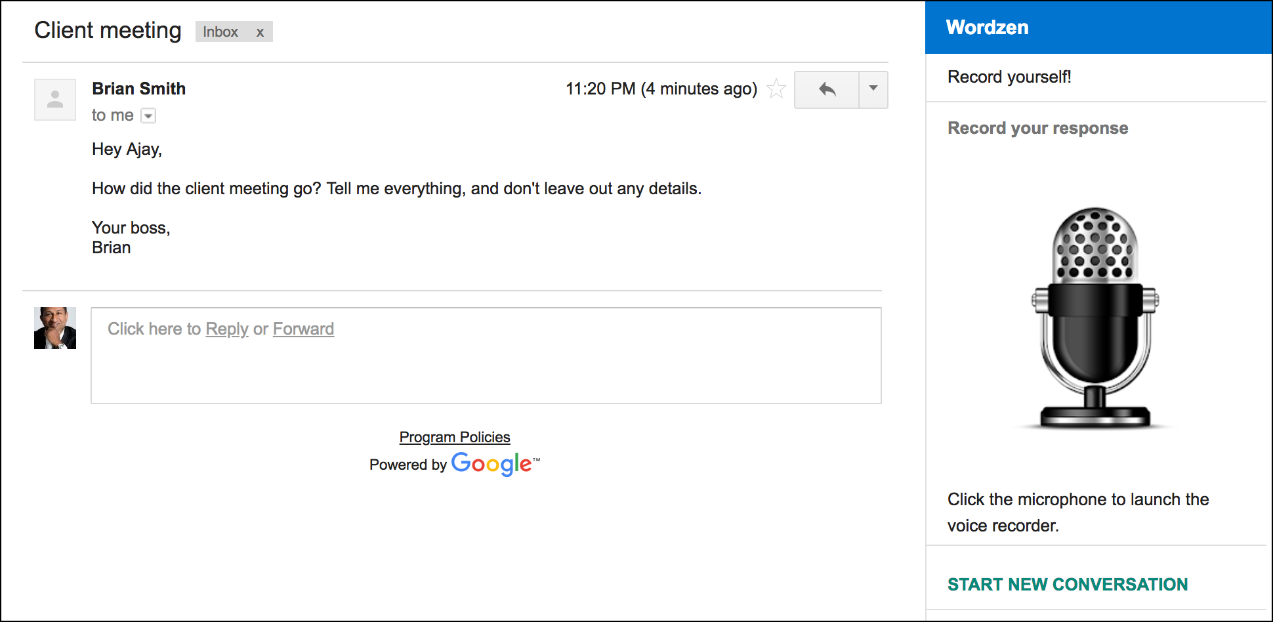Click the Inbox label tag
Image resolution: width=1273 pixels, height=622 pixels.
coord(220,32)
